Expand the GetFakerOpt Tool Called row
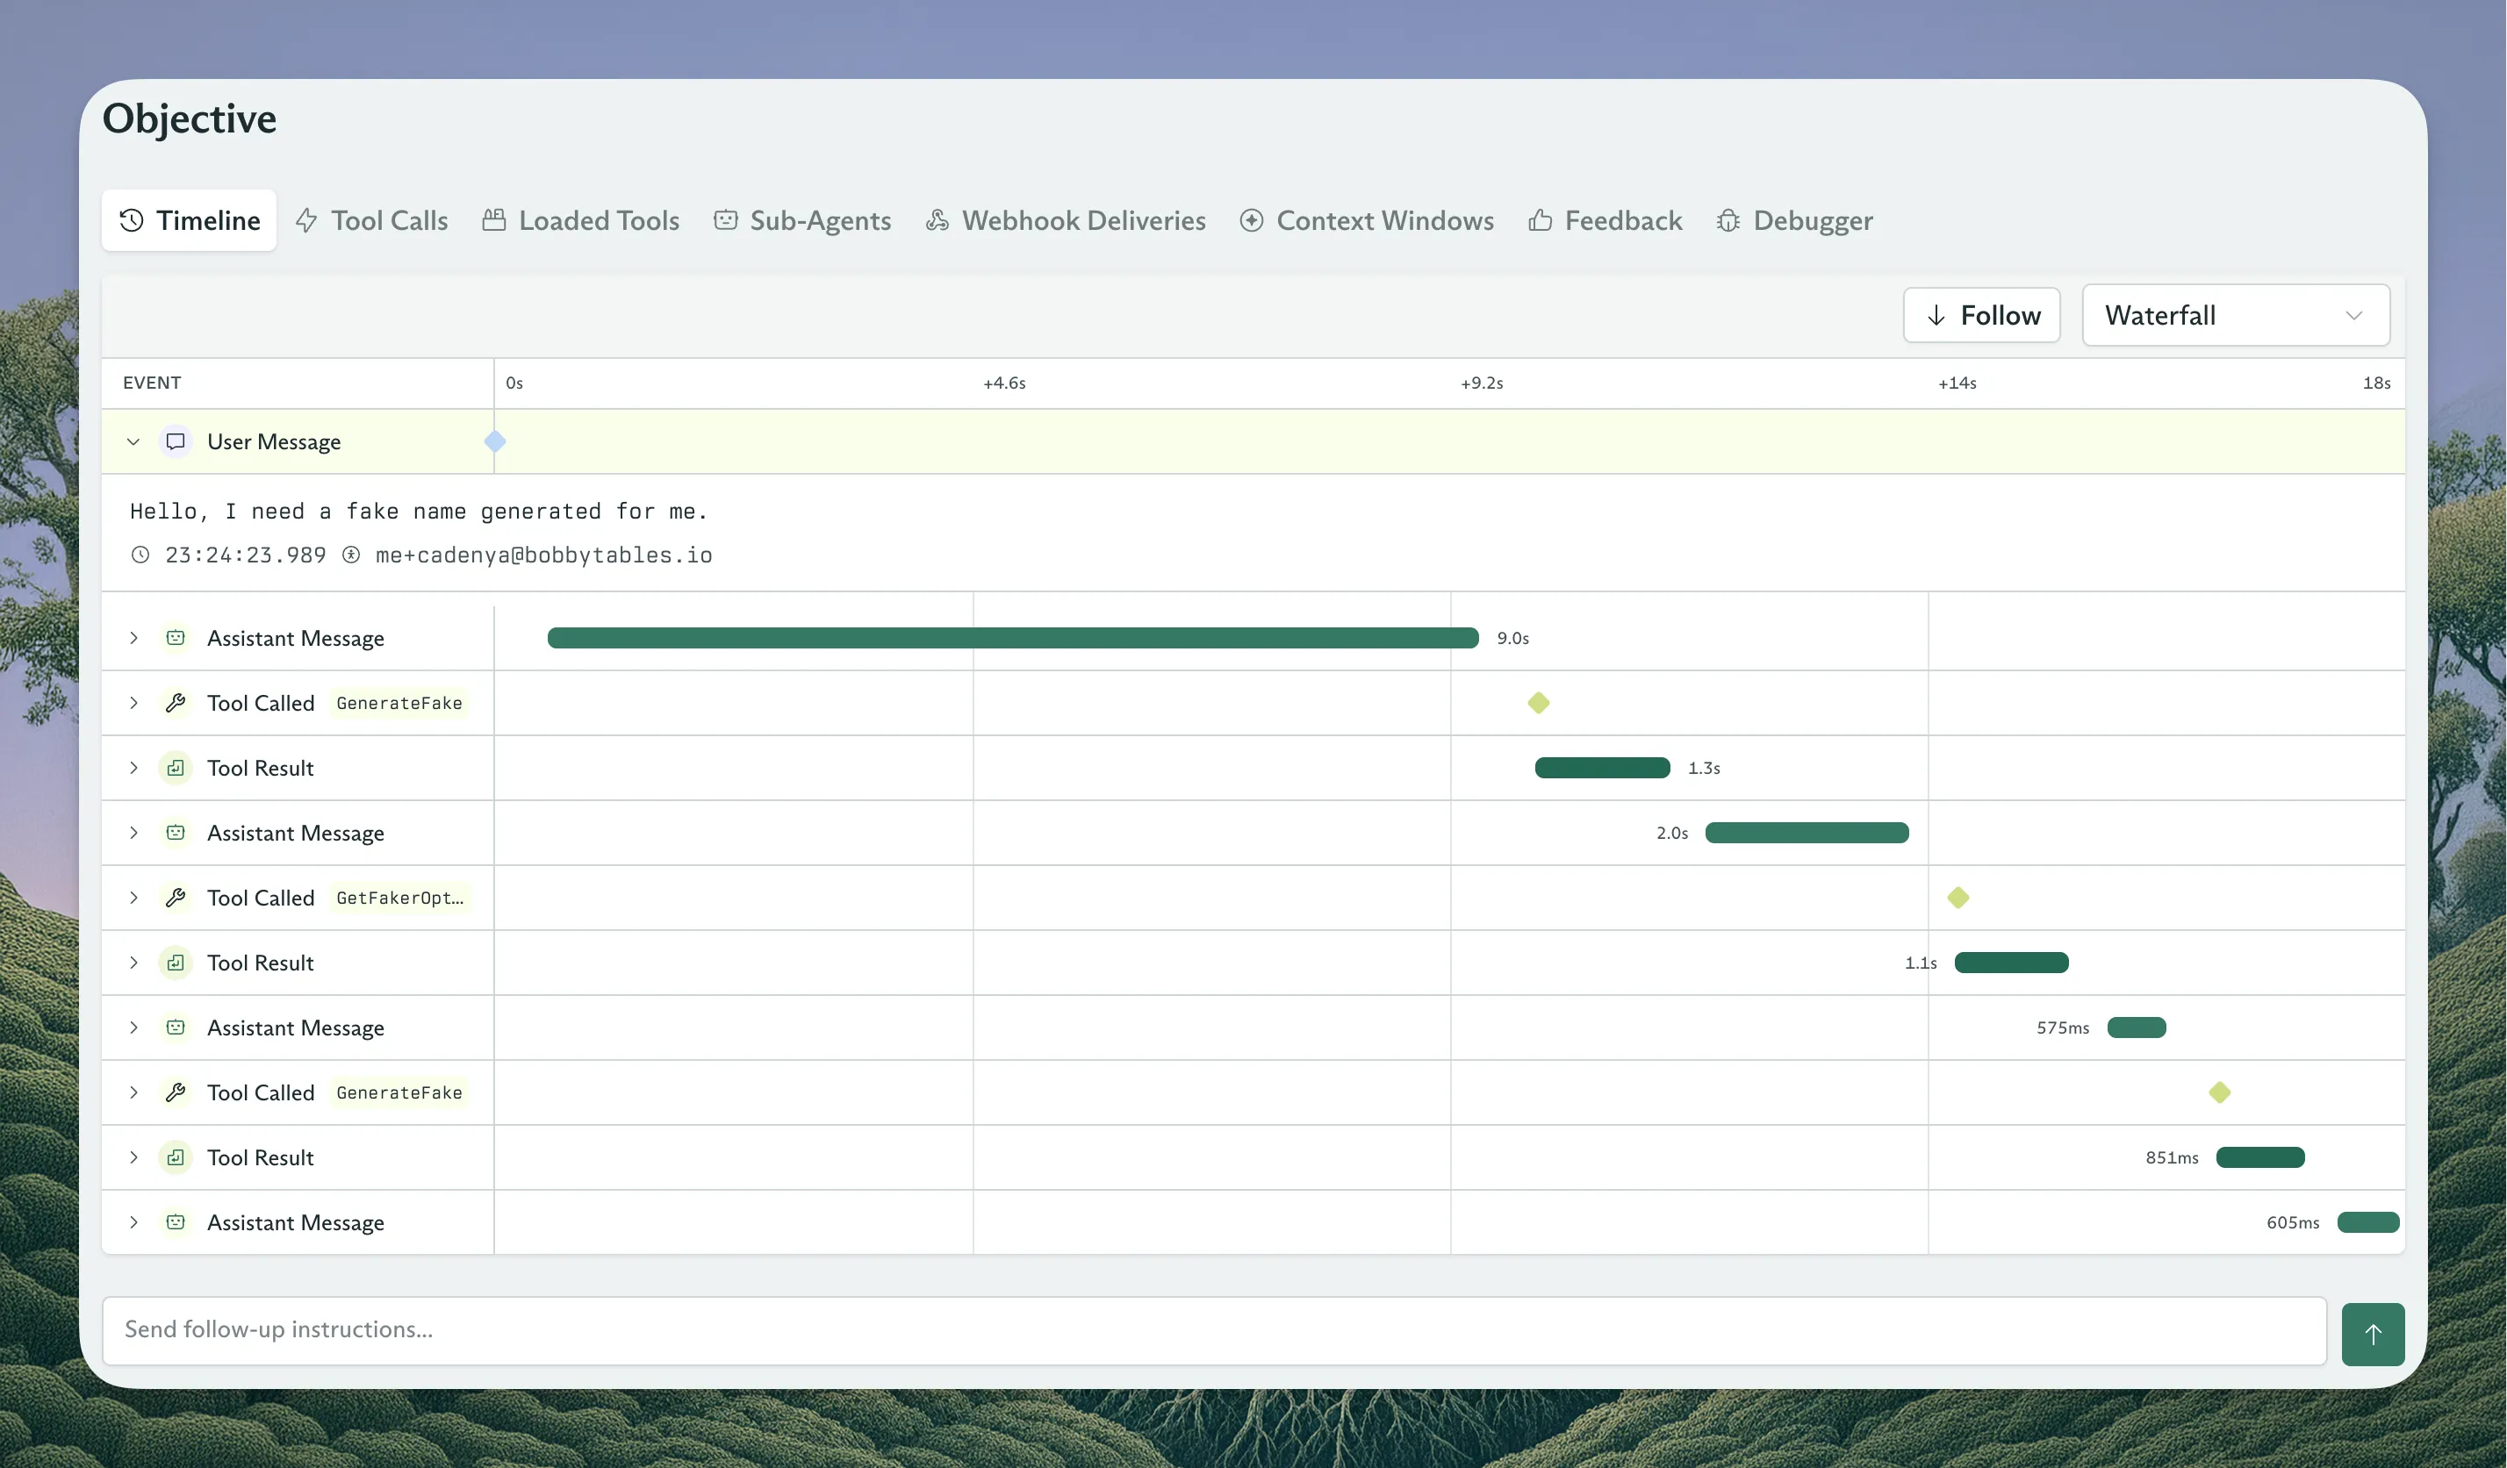Viewport: 2507px width, 1468px height. 133,899
